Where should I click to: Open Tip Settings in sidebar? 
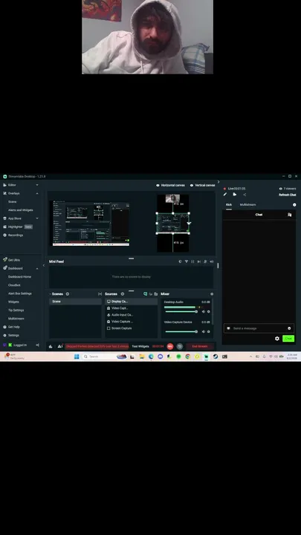click(x=16, y=310)
